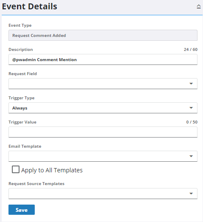The width and height of the screenshot is (203, 222).
Task: Click the Description character counter 24 / 60
Action: click(191, 49)
